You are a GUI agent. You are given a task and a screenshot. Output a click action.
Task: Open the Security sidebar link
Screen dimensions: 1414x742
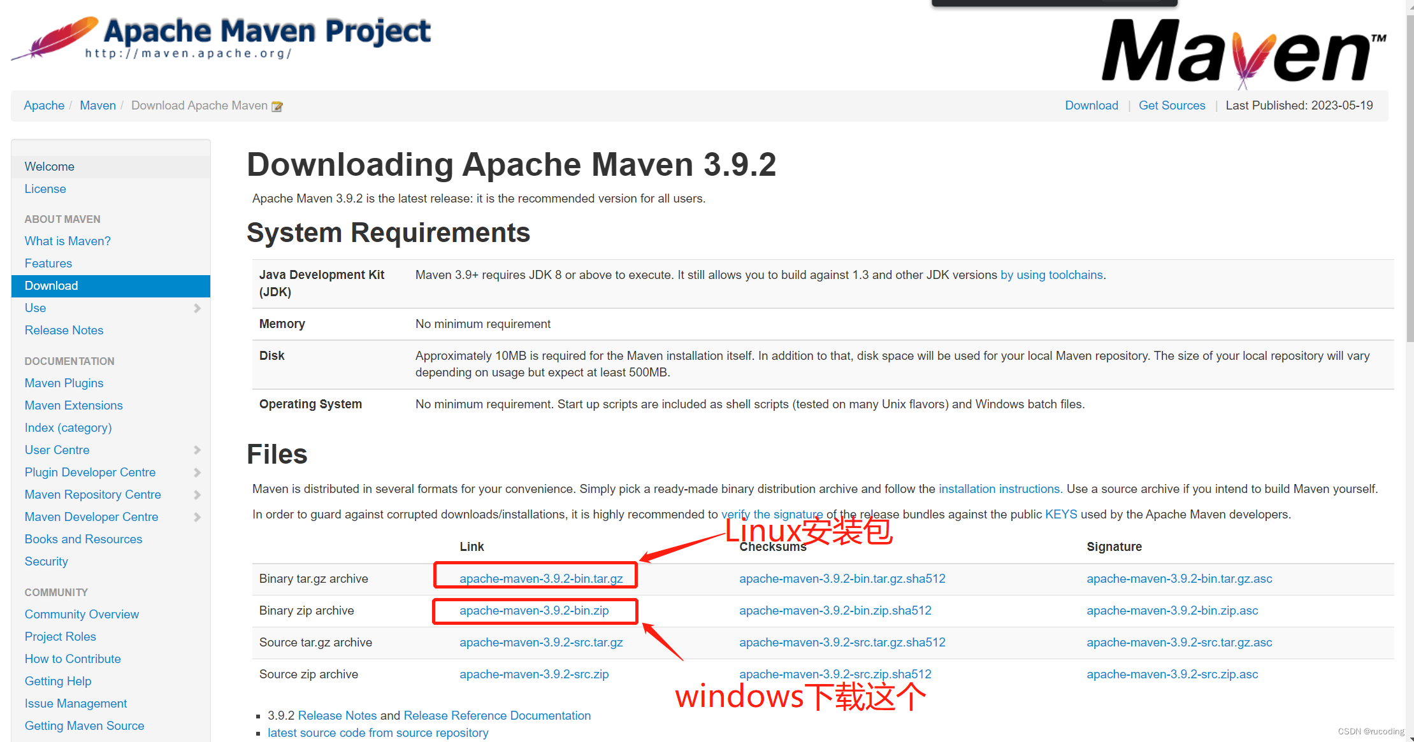pos(46,562)
